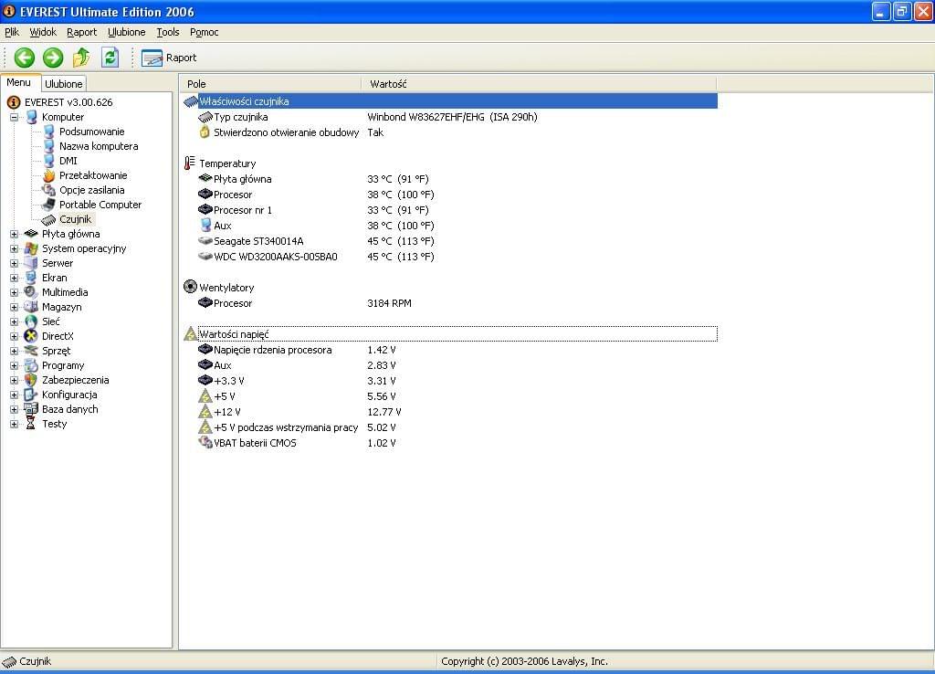Image resolution: width=935 pixels, height=674 pixels.
Task: Select the DMI tree item
Action: (68, 161)
